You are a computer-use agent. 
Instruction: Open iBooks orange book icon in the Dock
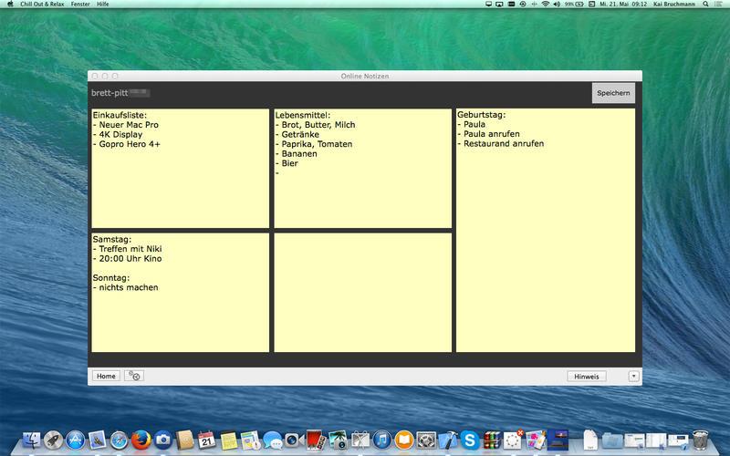pos(404,440)
